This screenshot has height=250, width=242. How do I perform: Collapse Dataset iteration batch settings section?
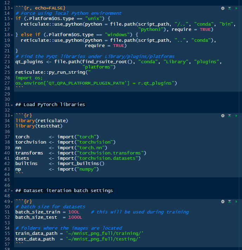pyautogui.click(x=13, y=191)
